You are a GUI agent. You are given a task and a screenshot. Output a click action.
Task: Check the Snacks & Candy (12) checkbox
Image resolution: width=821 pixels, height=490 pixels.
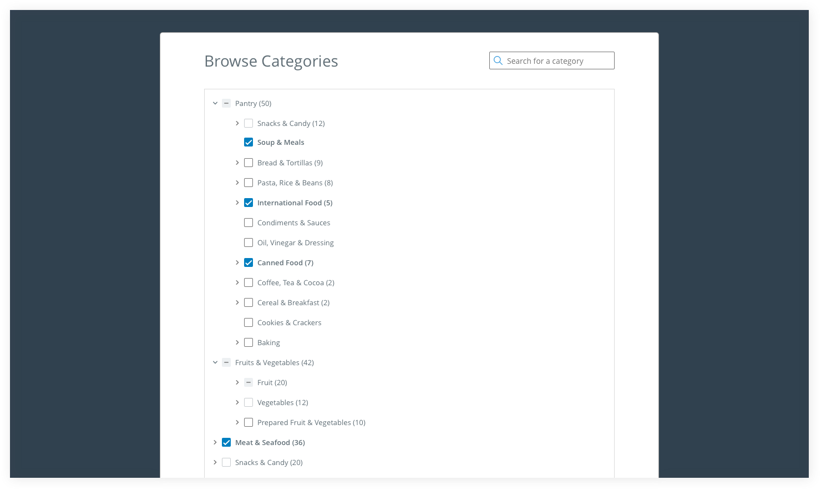pos(249,123)
